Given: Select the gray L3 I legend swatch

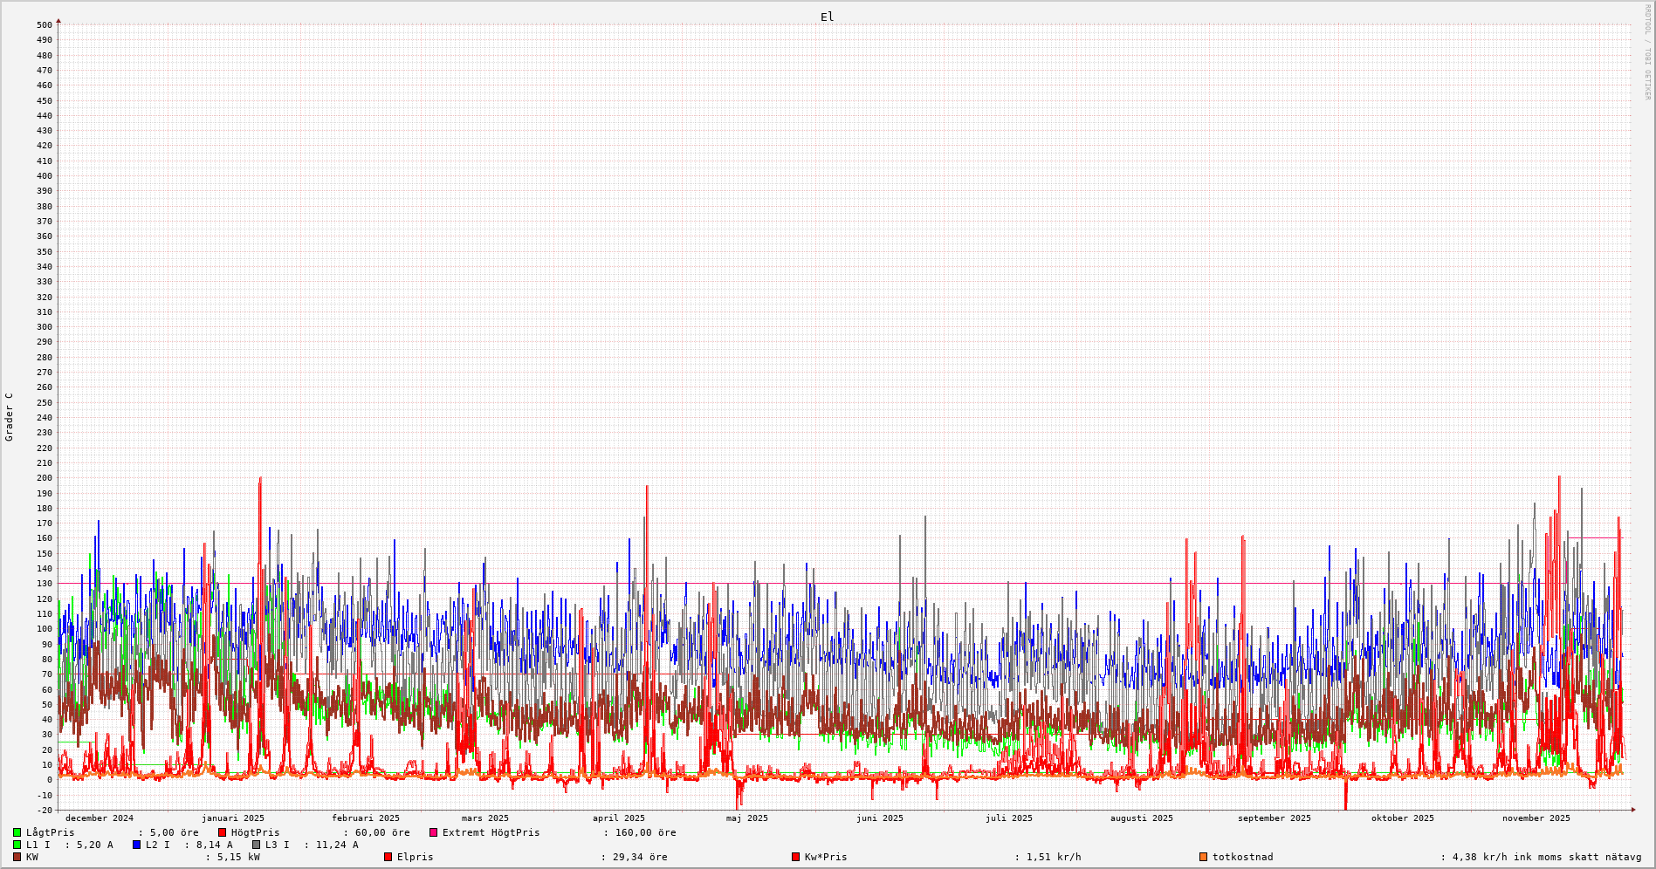Looking at the screenshot, I should click(256, 845).
